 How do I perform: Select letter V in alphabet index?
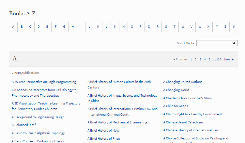(191, 26)
